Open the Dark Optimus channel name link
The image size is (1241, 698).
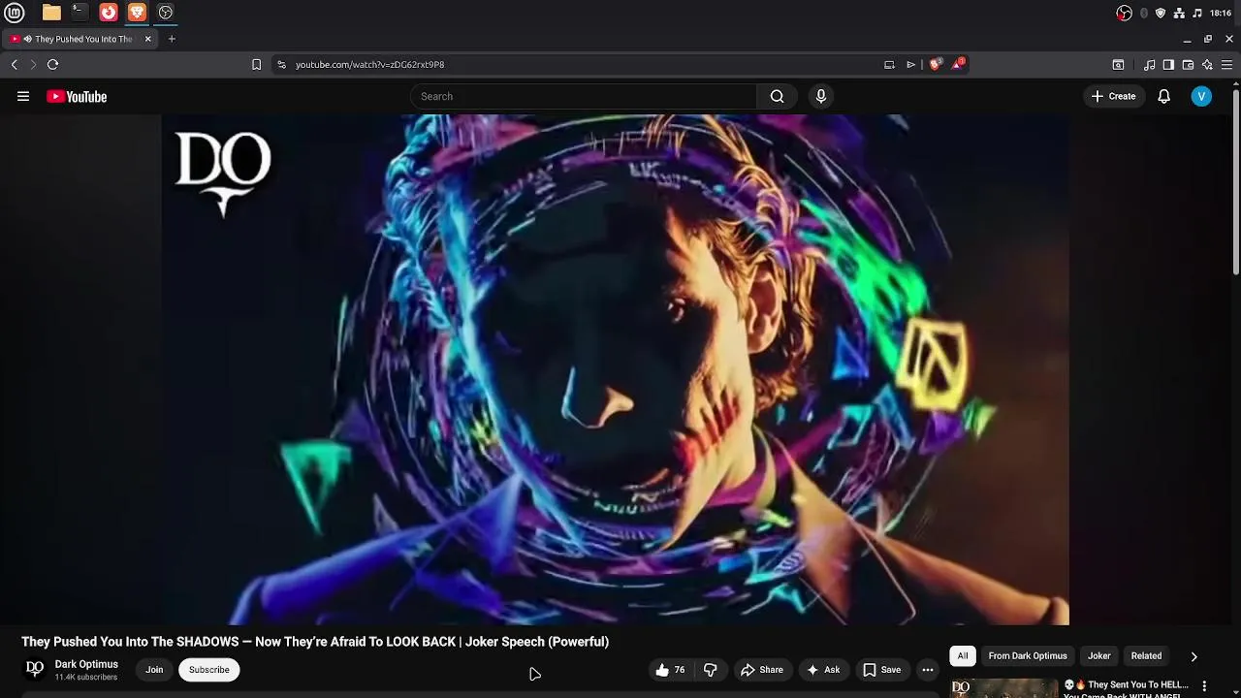(86, 664)
